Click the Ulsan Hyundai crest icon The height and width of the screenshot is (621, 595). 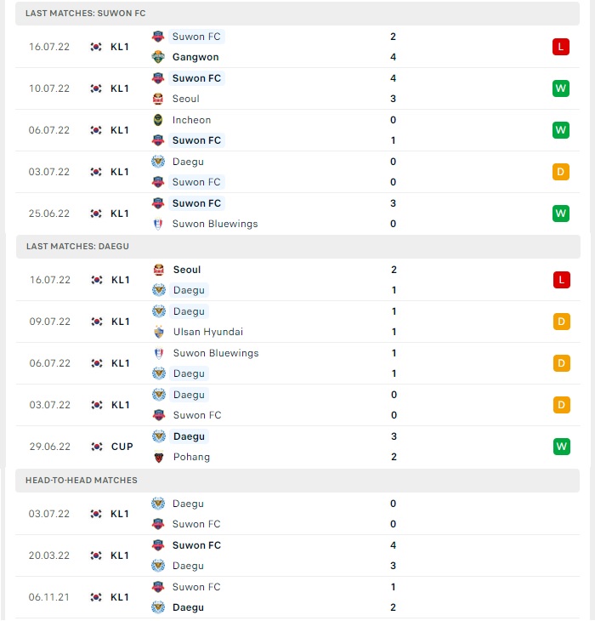pos(159,332)
